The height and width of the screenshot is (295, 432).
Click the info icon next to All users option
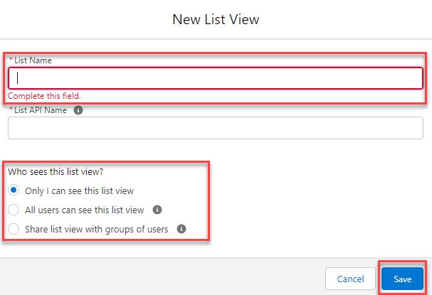tap(157, 210)
